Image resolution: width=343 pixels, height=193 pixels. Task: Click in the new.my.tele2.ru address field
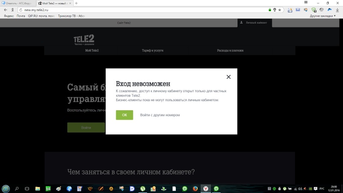pyautogui.click(x=129, y=9)
